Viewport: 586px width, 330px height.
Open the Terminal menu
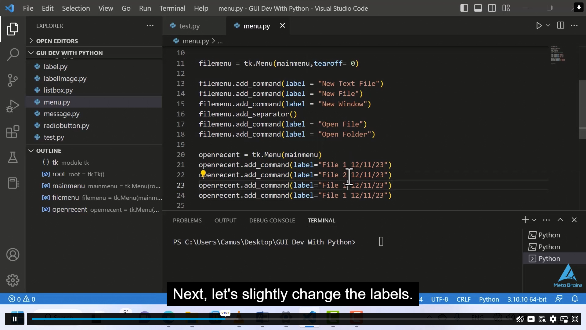point(172,8)
